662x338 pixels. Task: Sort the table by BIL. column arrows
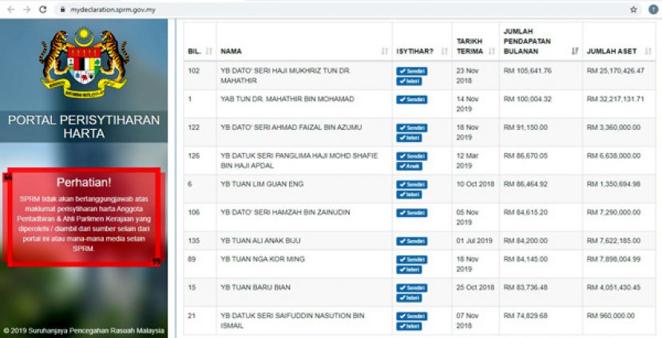[209, 51]
